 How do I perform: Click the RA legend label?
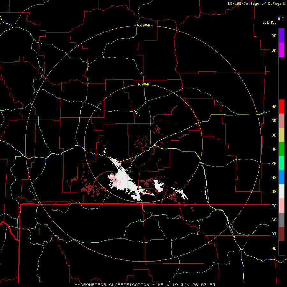[x=274, y=164]
